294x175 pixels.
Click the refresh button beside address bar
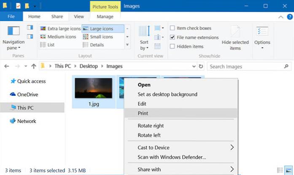(201, 66)
